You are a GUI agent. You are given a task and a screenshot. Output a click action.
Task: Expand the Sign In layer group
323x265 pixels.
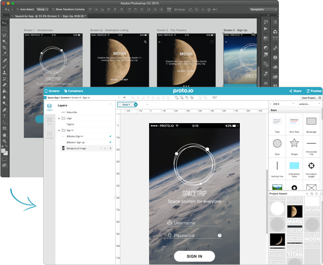(x=59, y=130)
